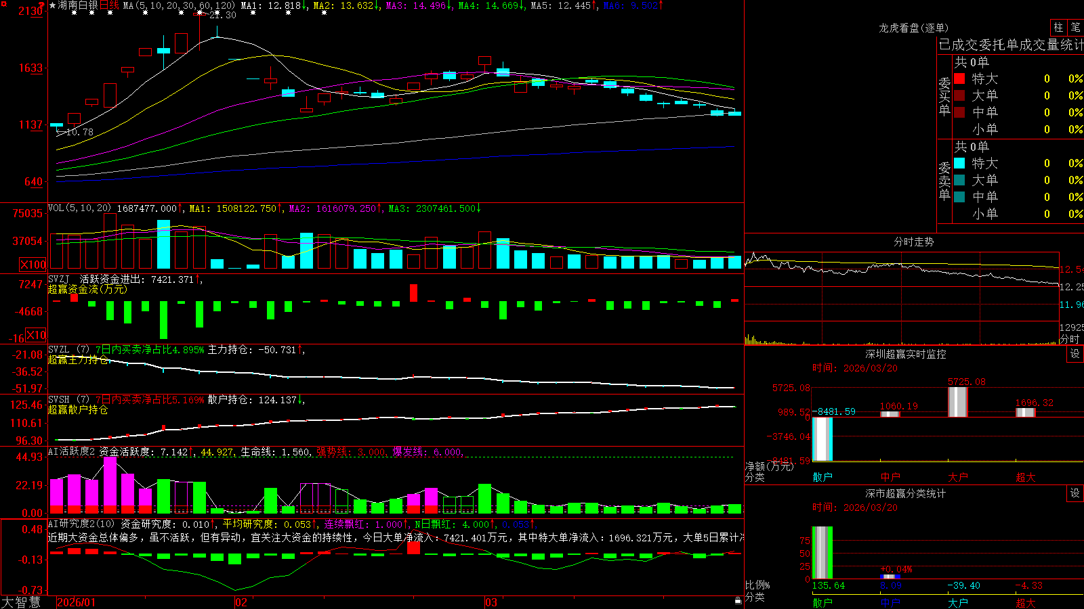The height and width of the screenshot is (609, 1084).
Task: Open 设 settings for 深市超赢分类统计
Action: 1075,493
